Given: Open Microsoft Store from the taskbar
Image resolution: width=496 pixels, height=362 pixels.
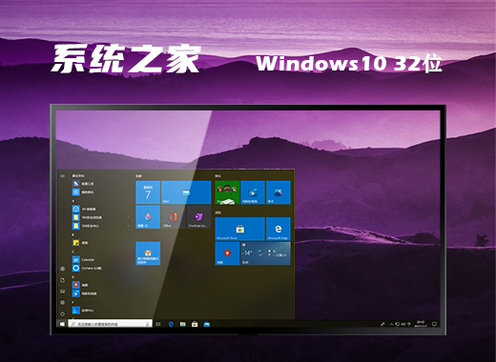Looking at the screenshot, I should point(195,324).
